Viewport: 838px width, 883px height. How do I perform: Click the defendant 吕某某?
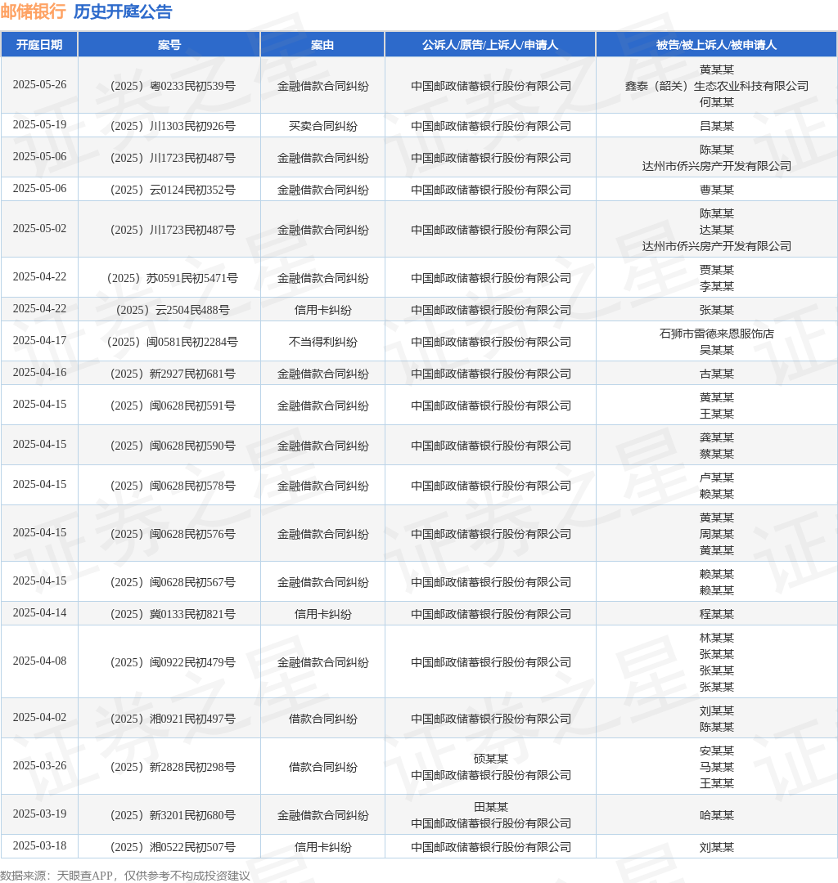point(717,126)
